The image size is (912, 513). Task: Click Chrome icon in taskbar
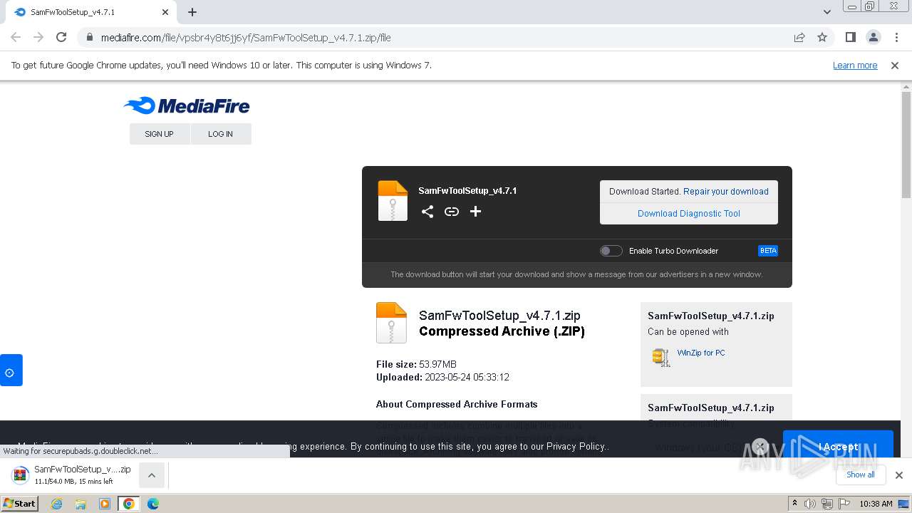click(x=129, y=504)
